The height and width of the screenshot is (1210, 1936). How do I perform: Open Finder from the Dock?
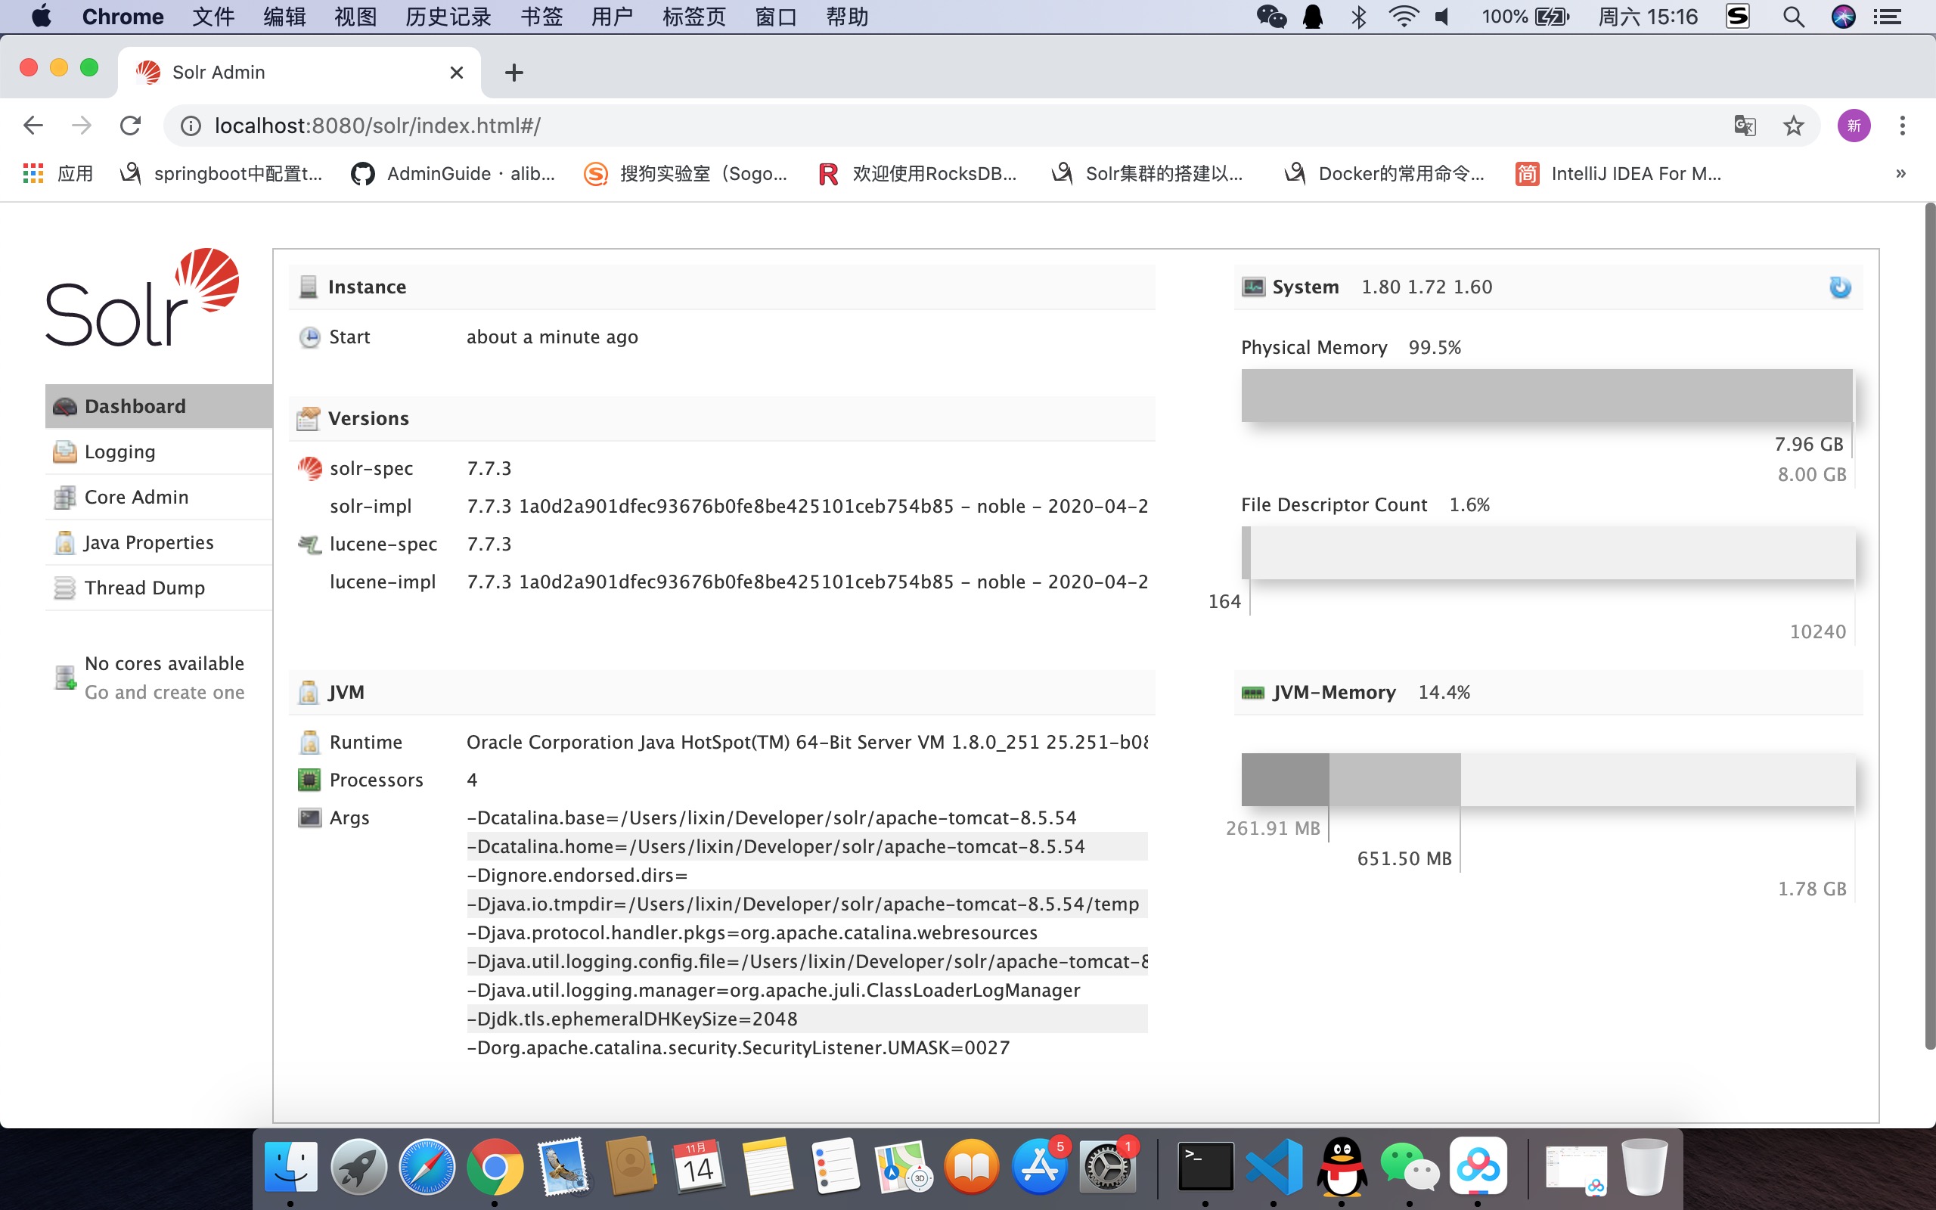click(x=290, y=1167)
